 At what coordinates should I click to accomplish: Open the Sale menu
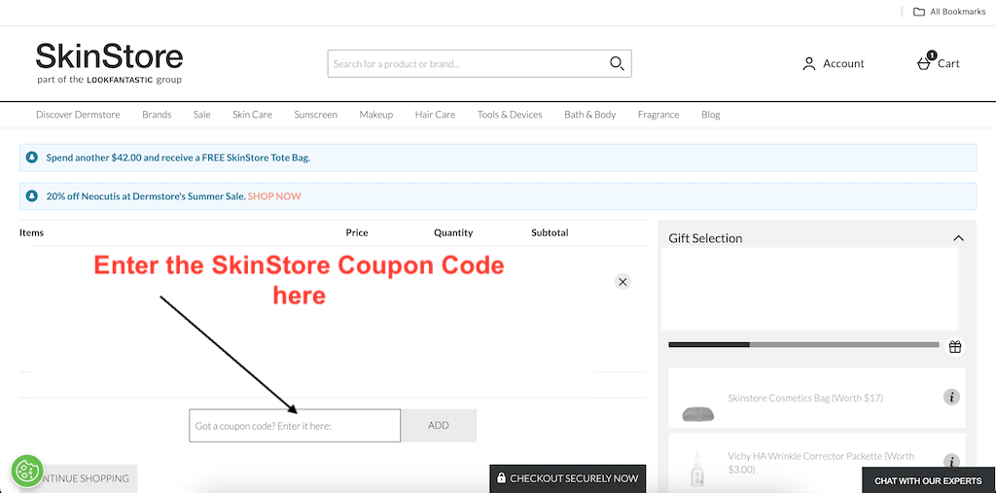[202, 115]
